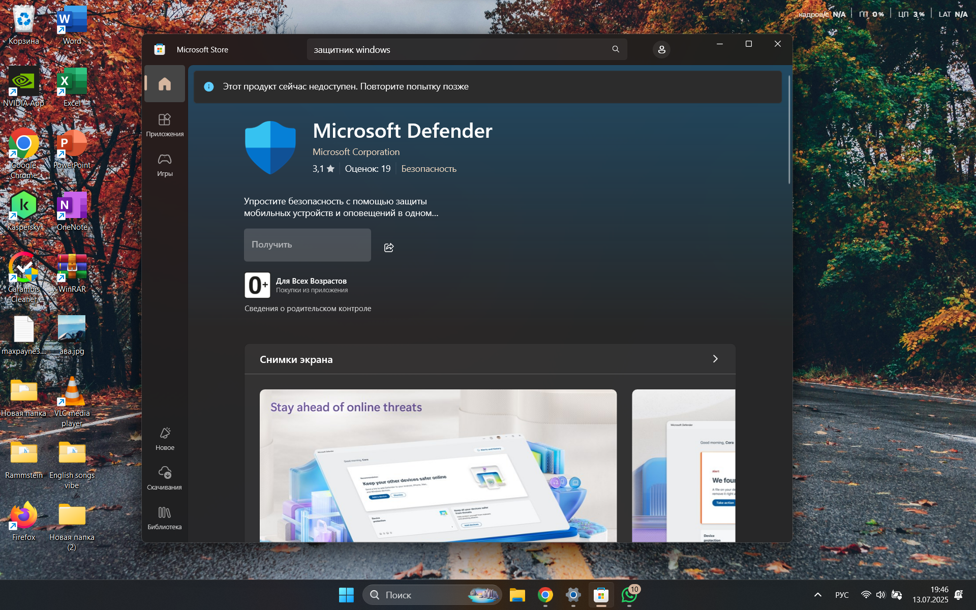Select the English songs vibe folder

click(72, 464)
